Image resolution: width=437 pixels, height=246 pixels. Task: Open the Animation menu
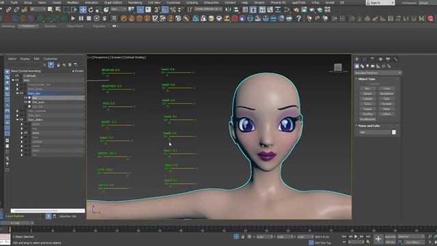91,3
